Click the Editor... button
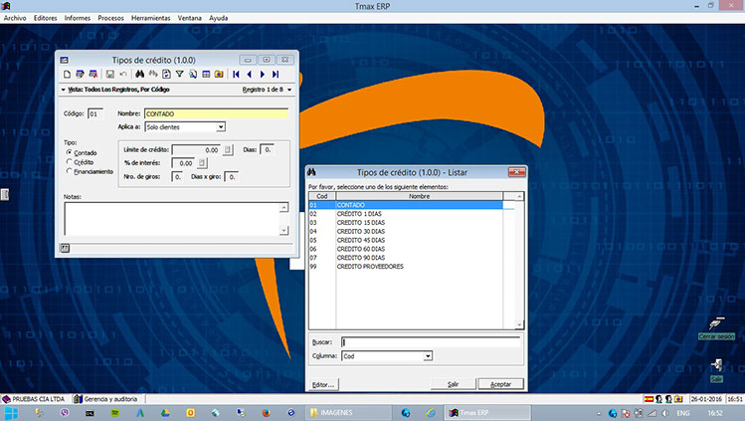This screenshot has height=421, width=745. 323,384
